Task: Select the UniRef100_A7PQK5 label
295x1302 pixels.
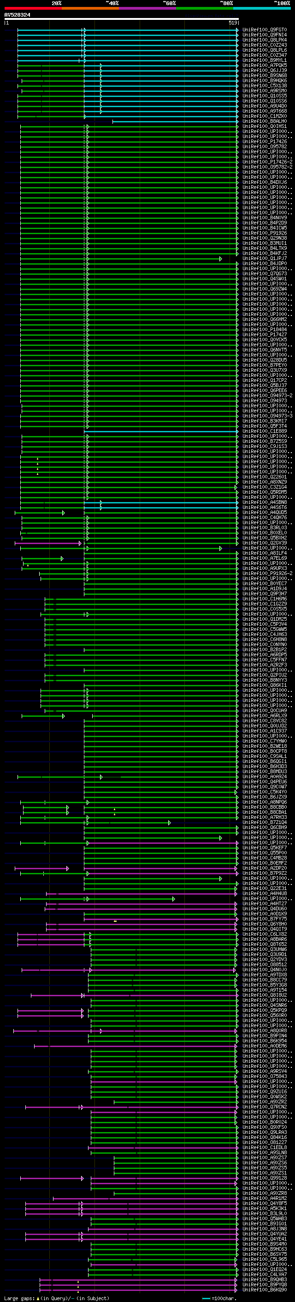Action: (x=265, y=65)
